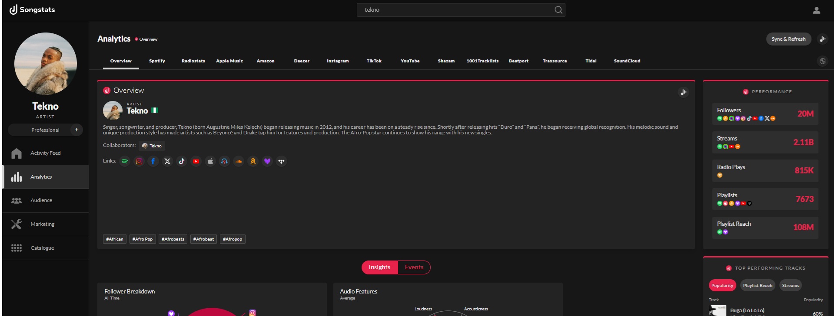The width and height of the screenshot is (834, 316).
Task: Select the Popularity filter for top tracks
Action: [x=722, y=285]
